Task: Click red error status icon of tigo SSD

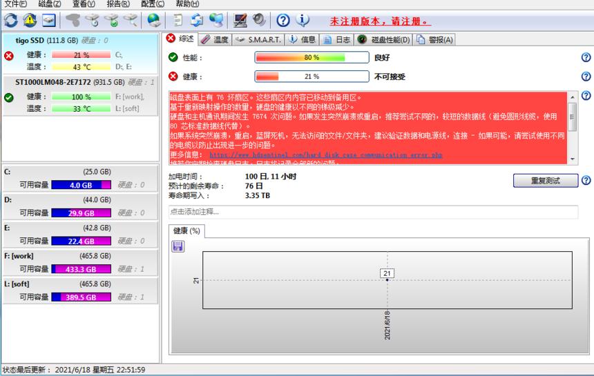Action: click(9, 56)
